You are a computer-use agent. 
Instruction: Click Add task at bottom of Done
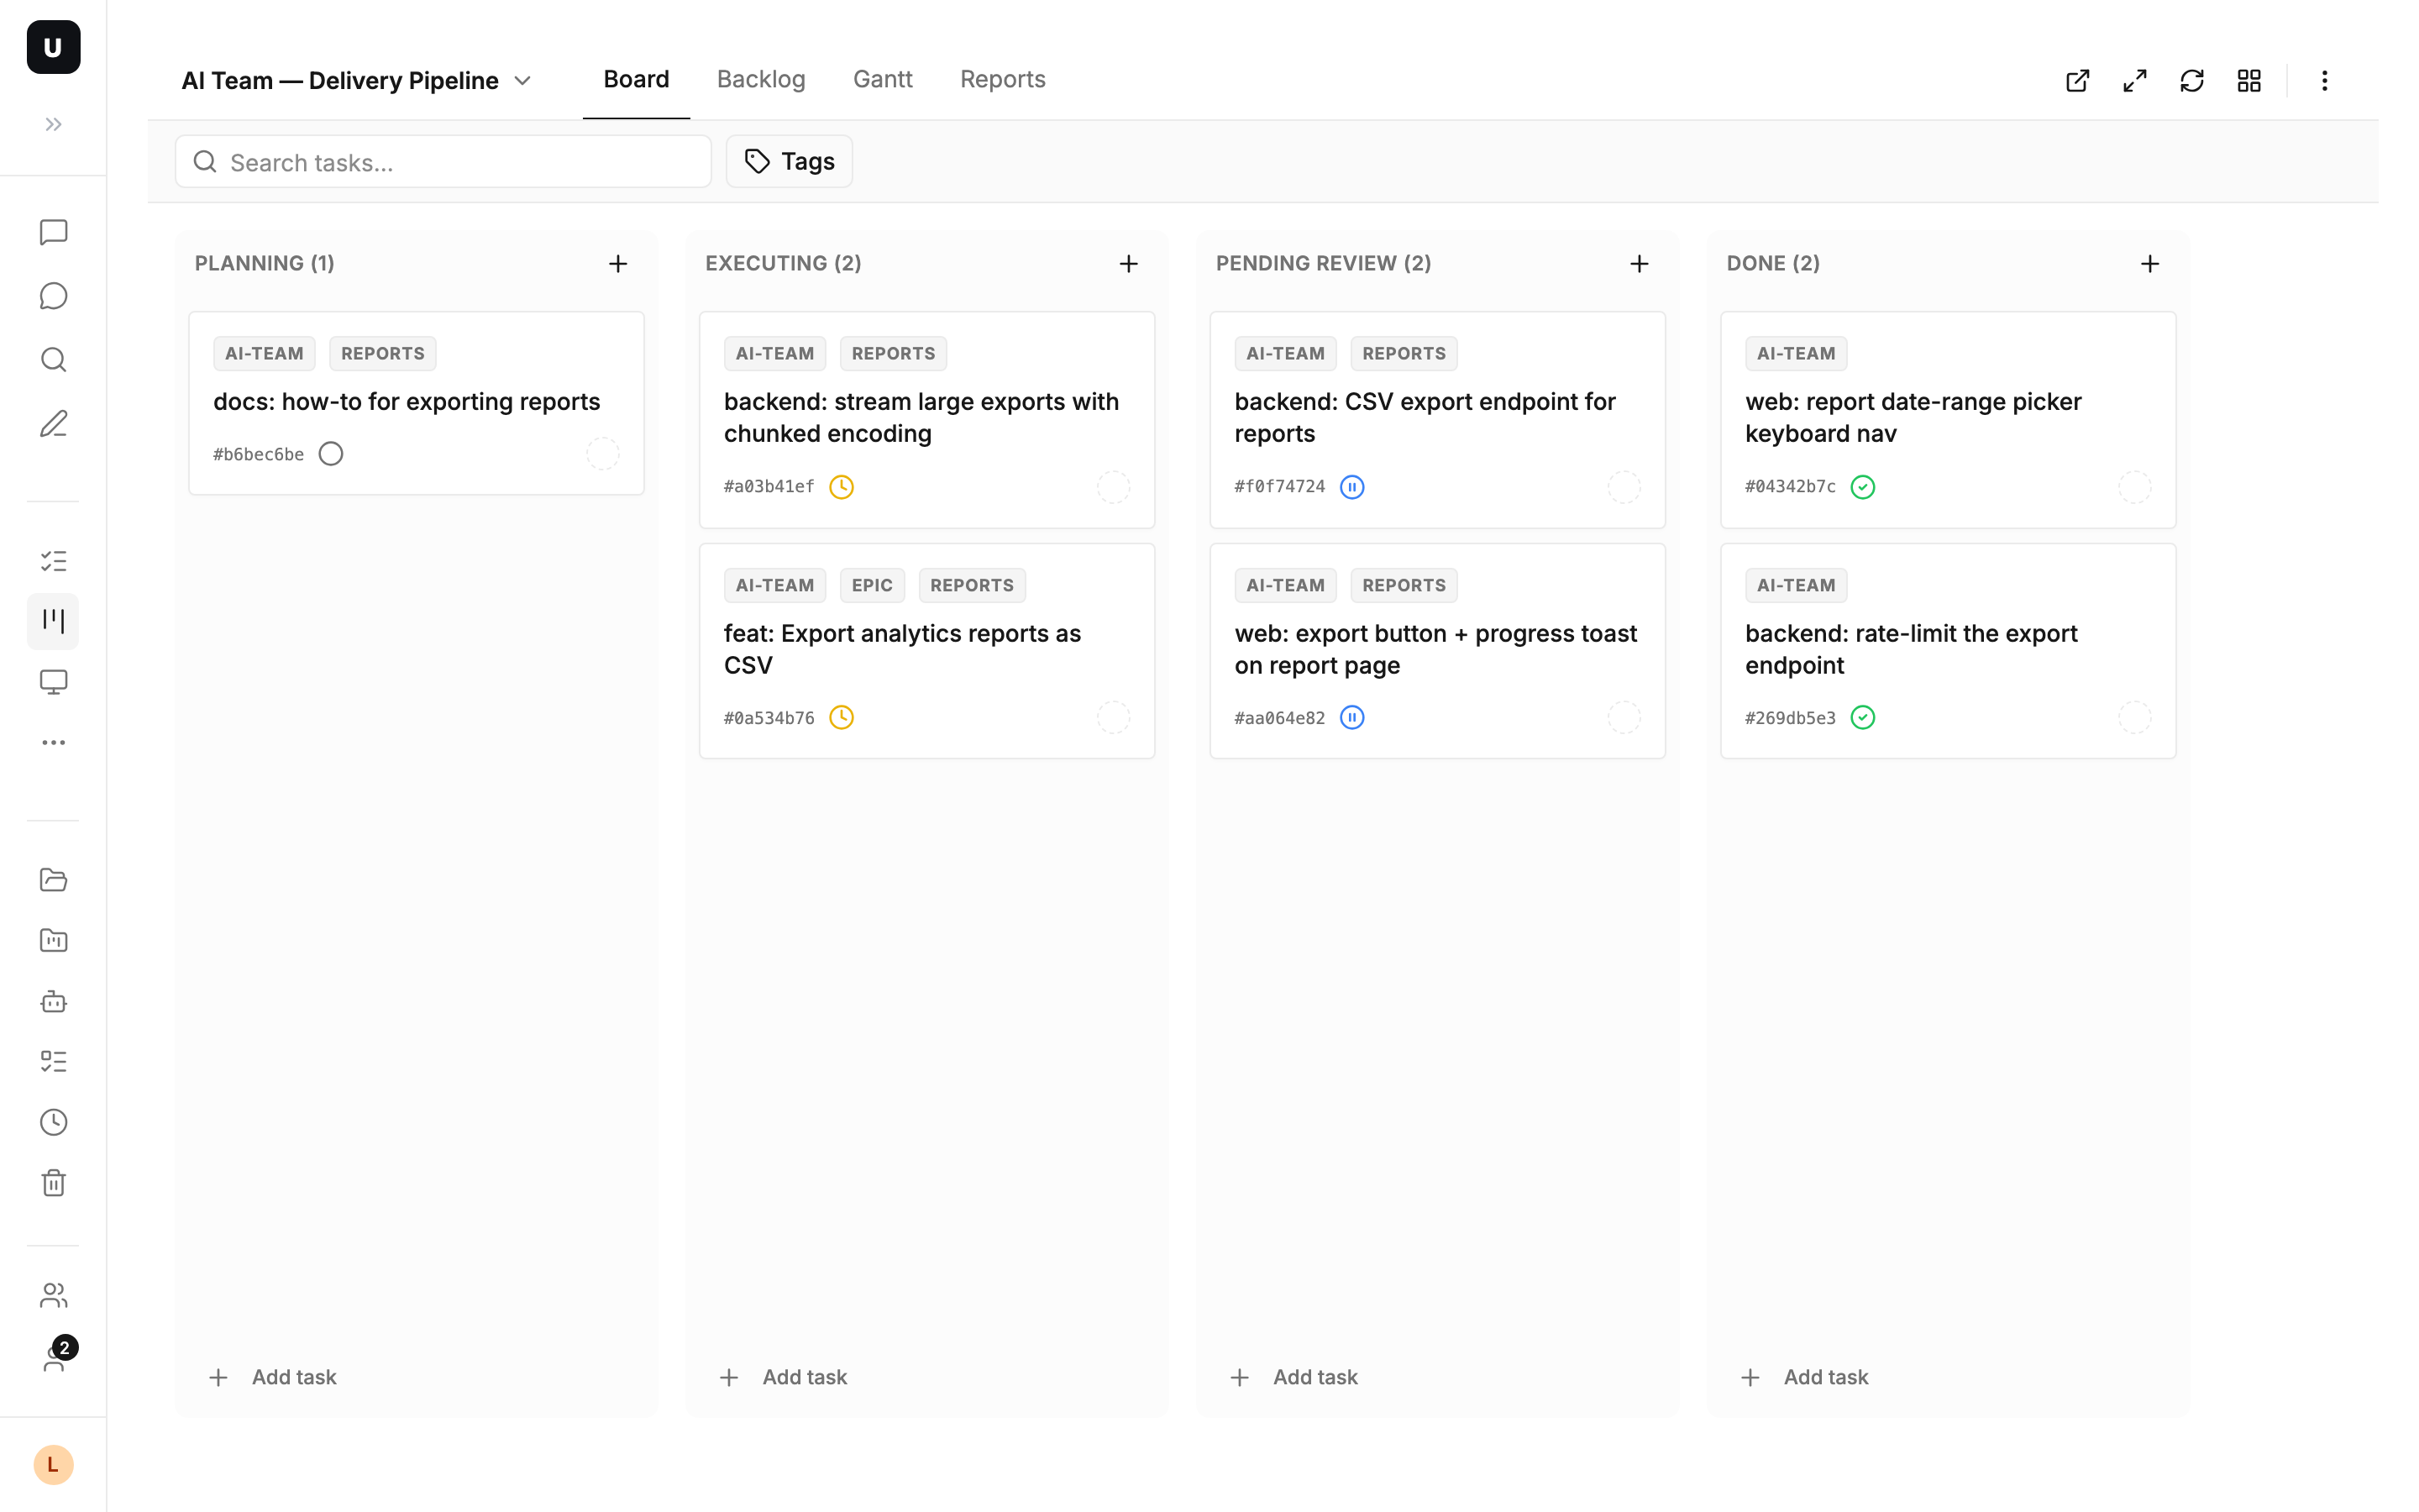point(1805,1377)
